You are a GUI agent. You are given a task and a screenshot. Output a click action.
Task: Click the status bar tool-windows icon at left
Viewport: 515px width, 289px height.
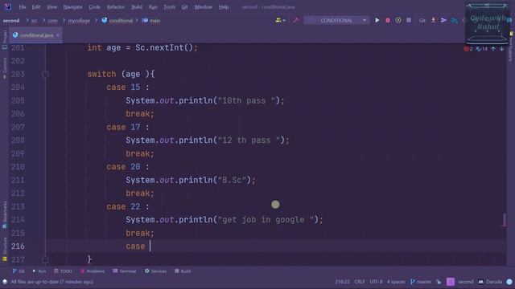(5, 282)
